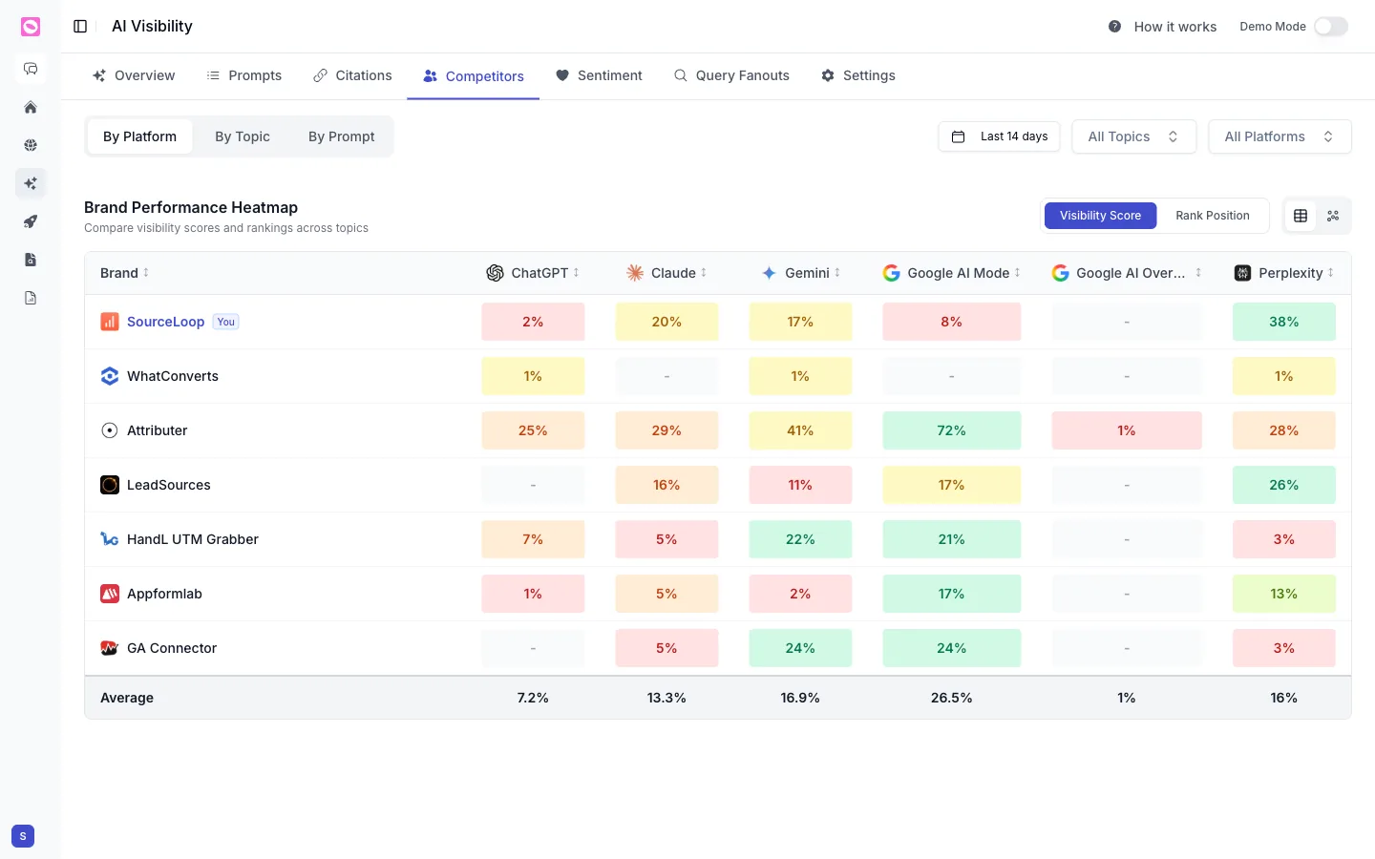Open the Settings tab
This screenshot has width=1375, height=859.
(858, 75)
